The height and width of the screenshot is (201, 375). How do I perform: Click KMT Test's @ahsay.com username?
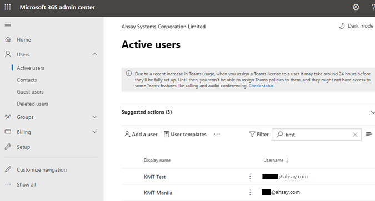coord(285,177)
